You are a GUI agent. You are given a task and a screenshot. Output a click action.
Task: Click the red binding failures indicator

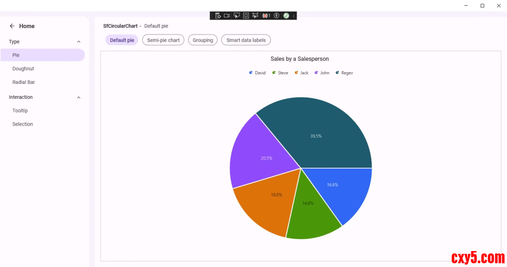[x=266, y=15]
